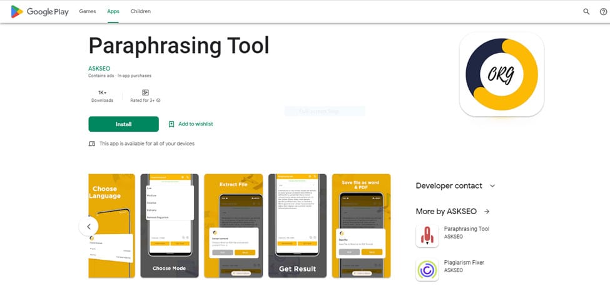Click This app is available for all devices text
The image size is (610, 286).
pyautogui.click(x=147, y=144)
